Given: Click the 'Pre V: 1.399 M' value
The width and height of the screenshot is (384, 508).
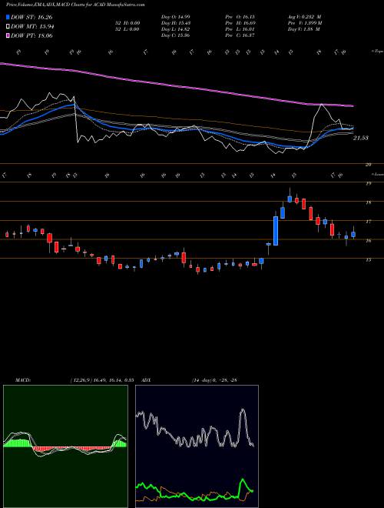Looking at the screenshot, I should tap(305, 23).
